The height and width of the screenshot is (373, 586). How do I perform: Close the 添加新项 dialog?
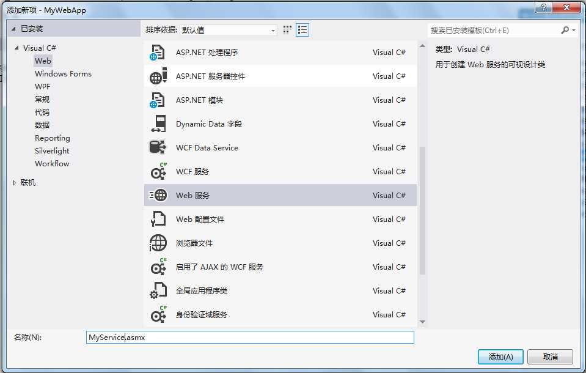[566, 7]
